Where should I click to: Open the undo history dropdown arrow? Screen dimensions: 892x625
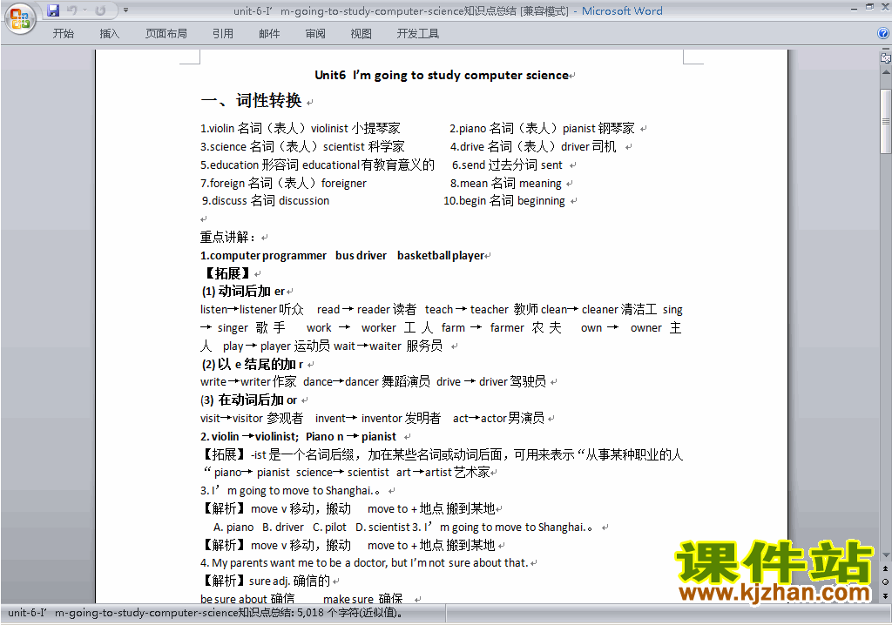point(84,10)
